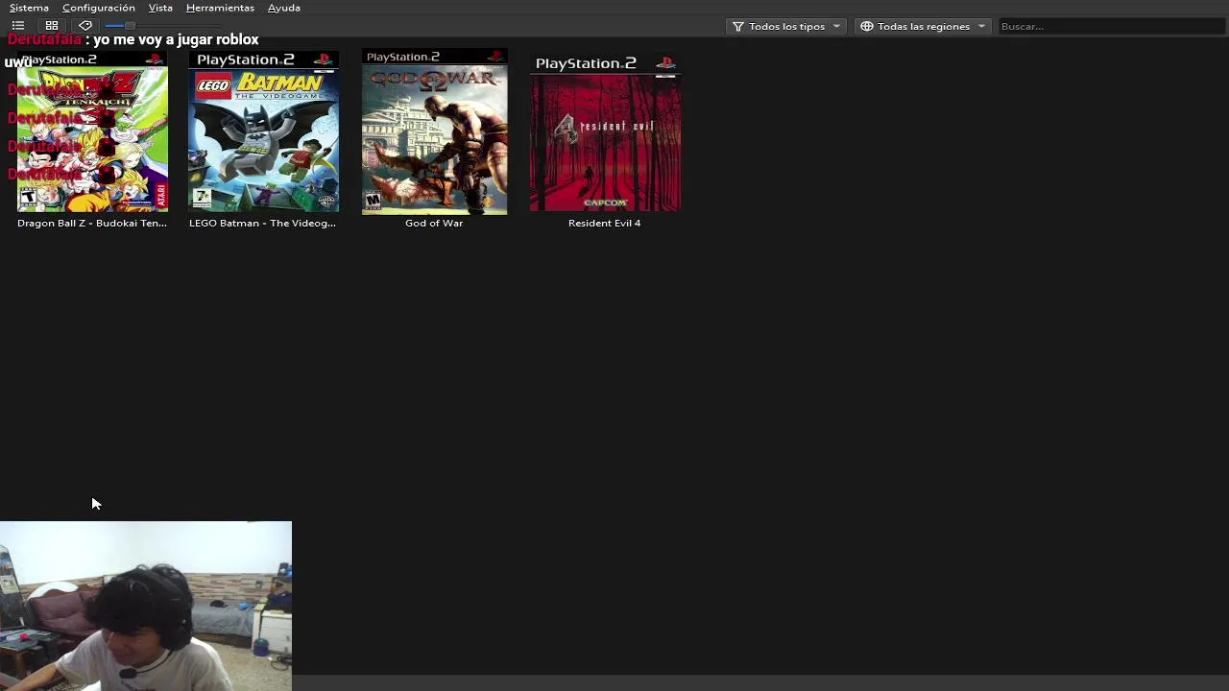The image size is (1229, 691).
Task: Select the Resident Evil 4 cover
Action: point(605,131)
